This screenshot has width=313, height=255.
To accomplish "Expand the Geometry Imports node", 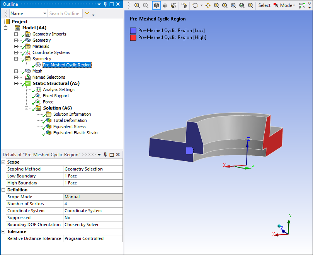I will [x=16, y=34].
